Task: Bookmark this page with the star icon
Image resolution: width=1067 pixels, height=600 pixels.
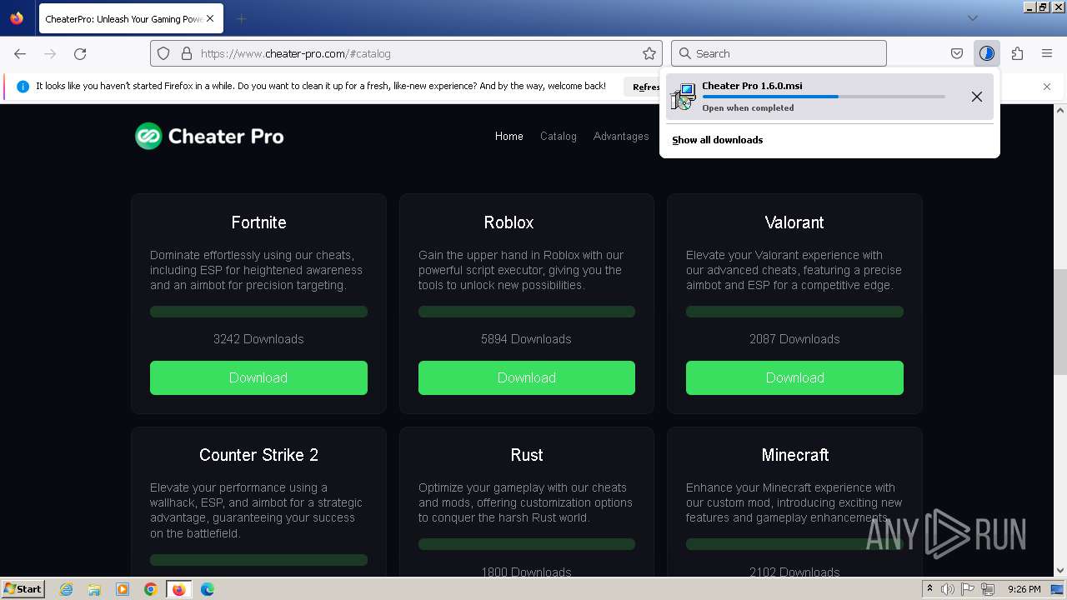Action: point(649,53)
